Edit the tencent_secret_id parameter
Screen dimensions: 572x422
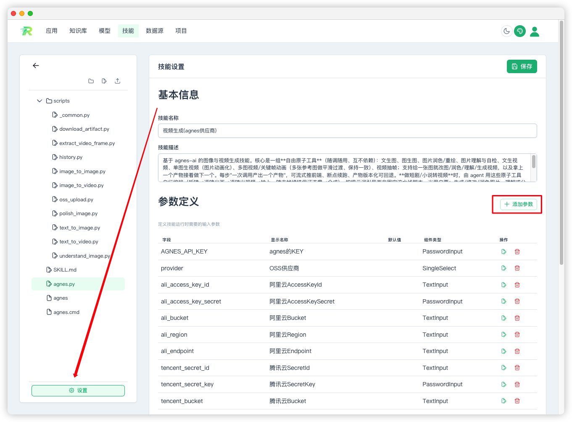point(504,368)
